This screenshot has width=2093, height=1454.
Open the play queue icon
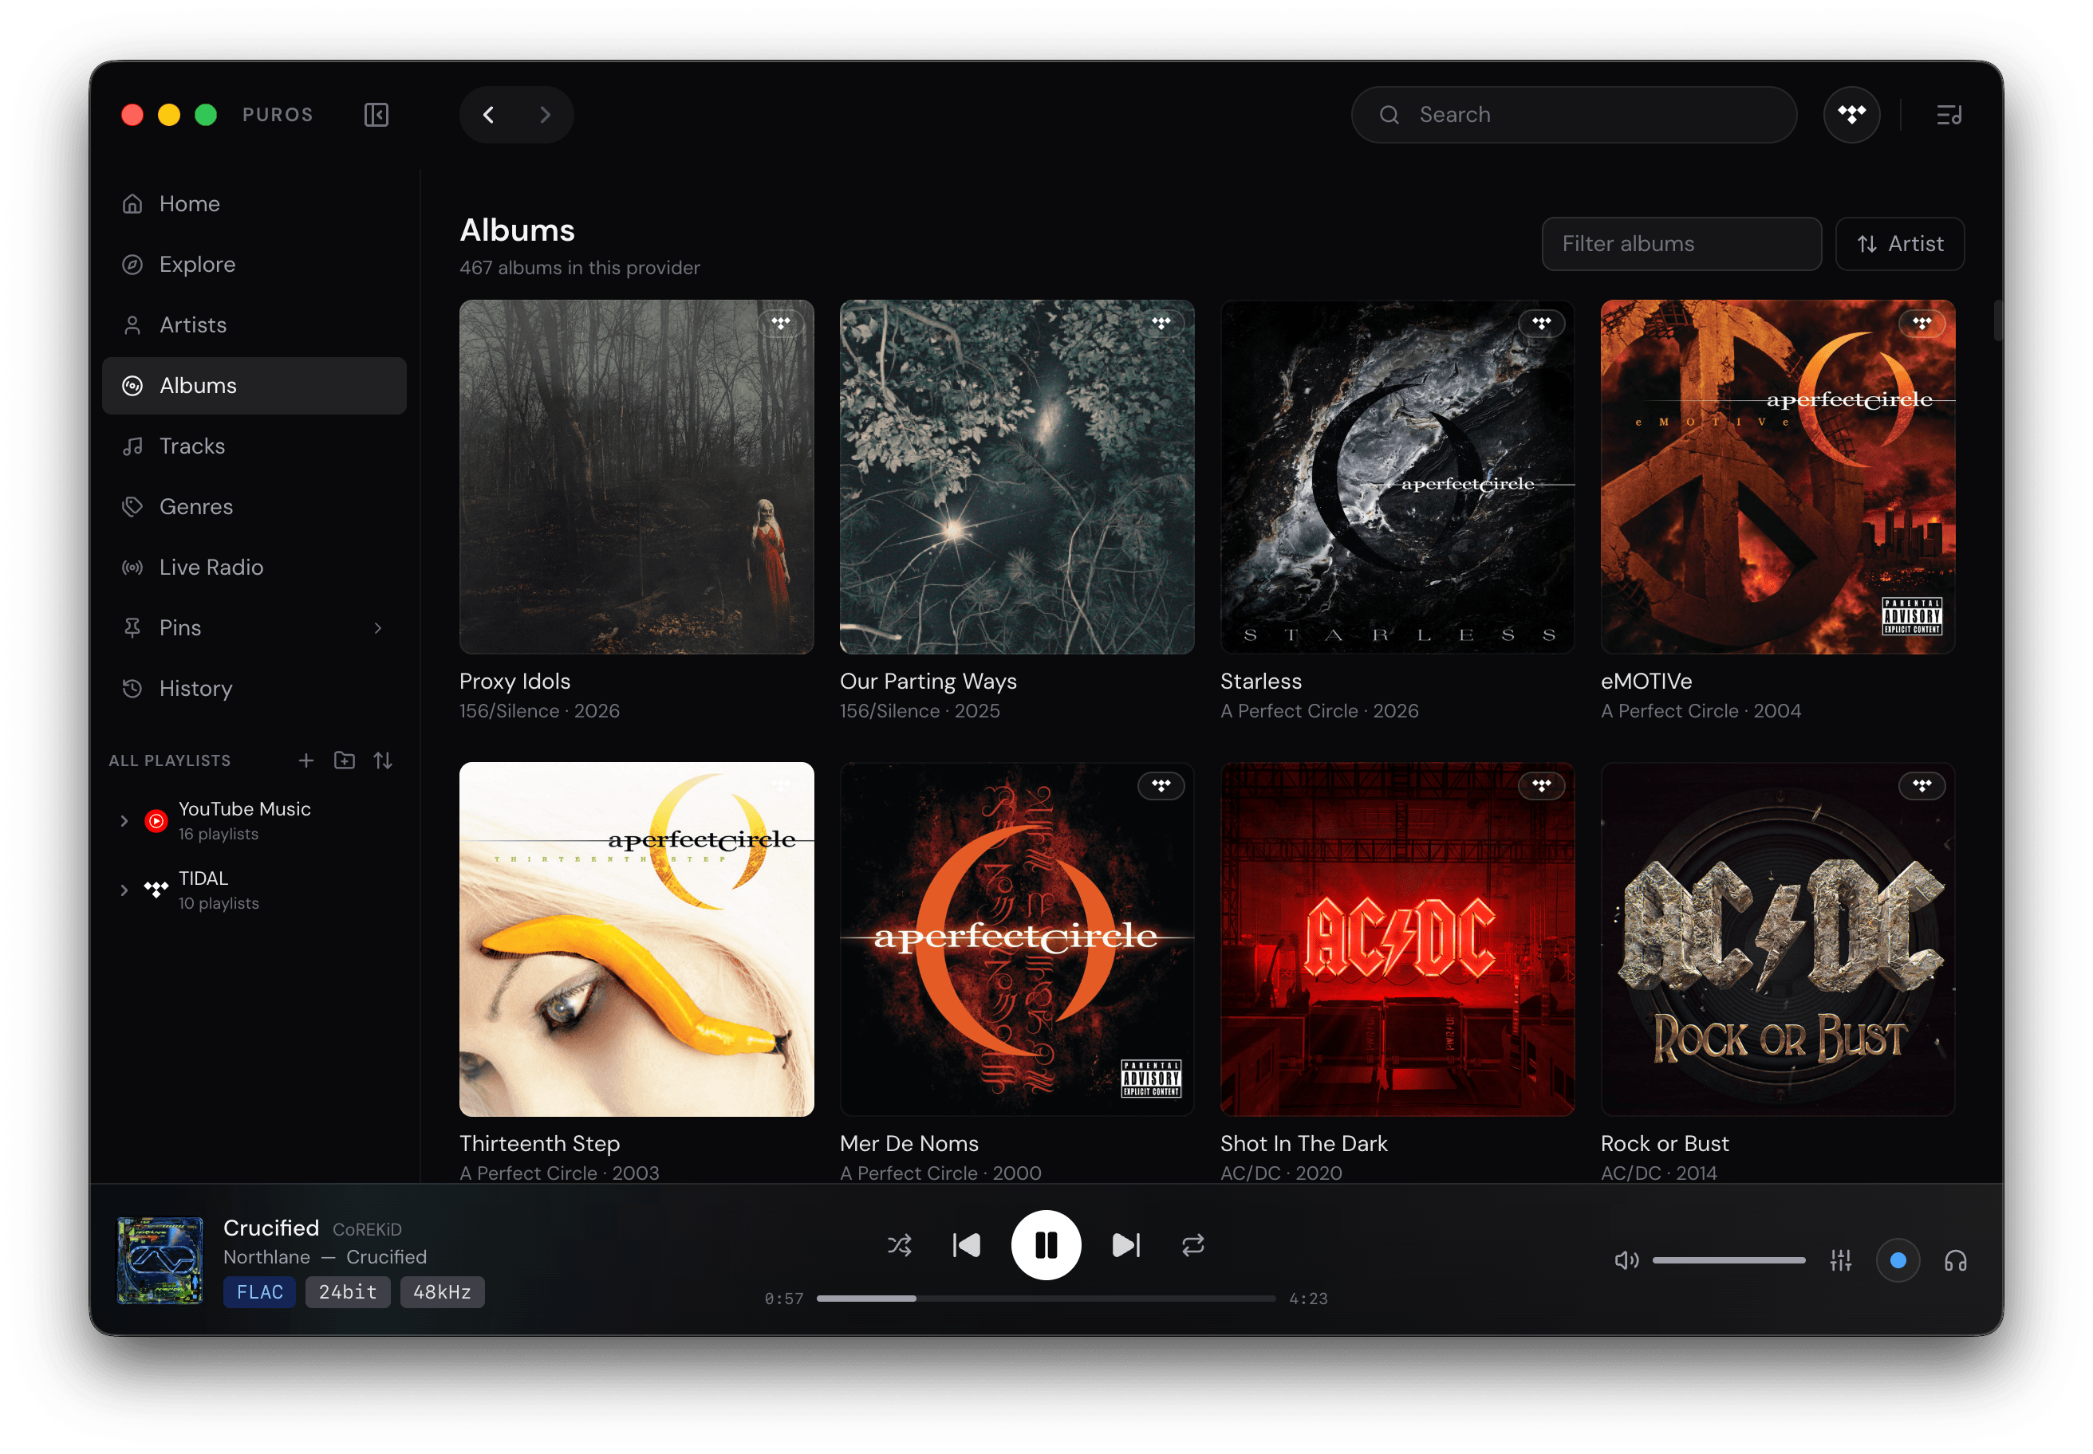(x=1949, y=115)
